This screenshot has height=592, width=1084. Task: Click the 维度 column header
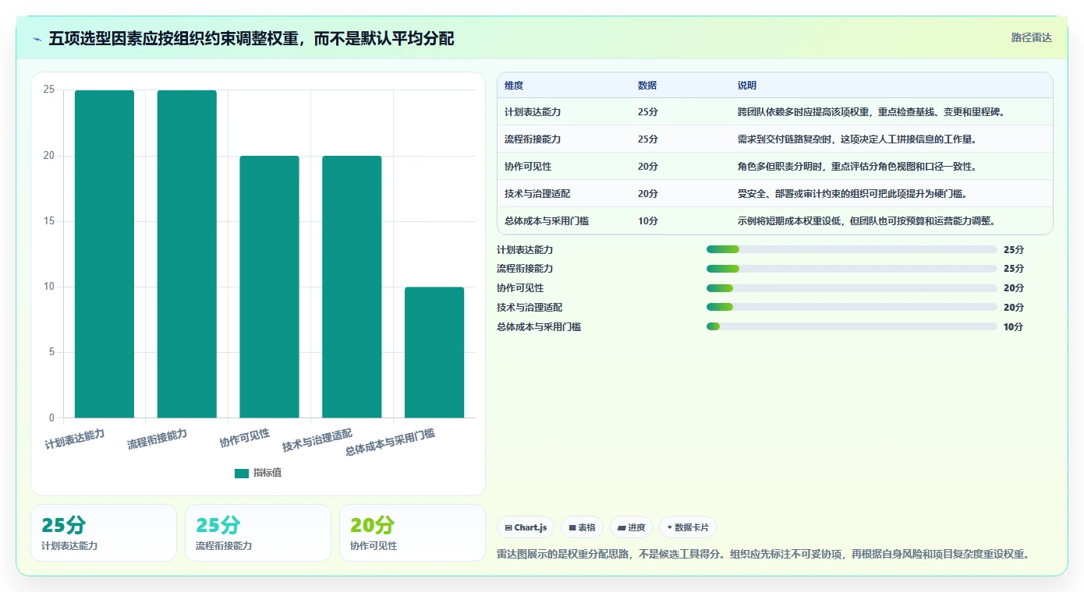click(514, 86)
